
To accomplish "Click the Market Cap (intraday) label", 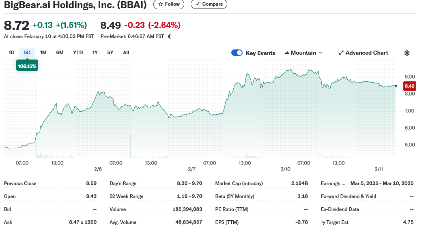I will coord(239,183).
